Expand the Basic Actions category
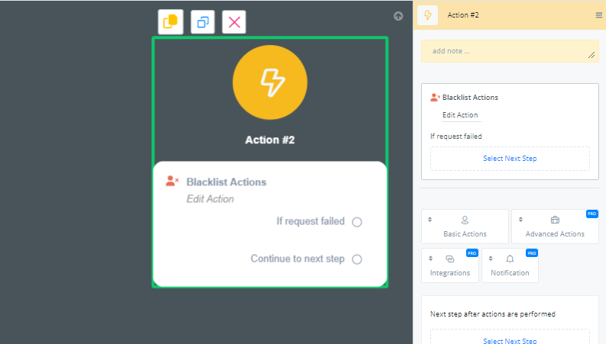 (x=465, y=227)
